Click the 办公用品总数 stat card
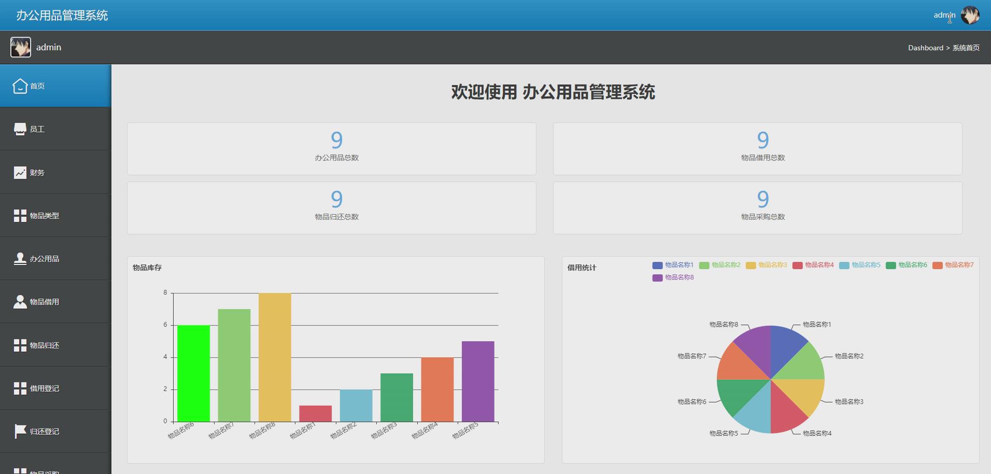Image resolution: width=991 pixels, height=474 pixels. pos(332,149)
